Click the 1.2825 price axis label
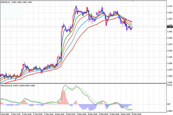The width and height of the screenshot is (173, 115). tap(170, 82)
